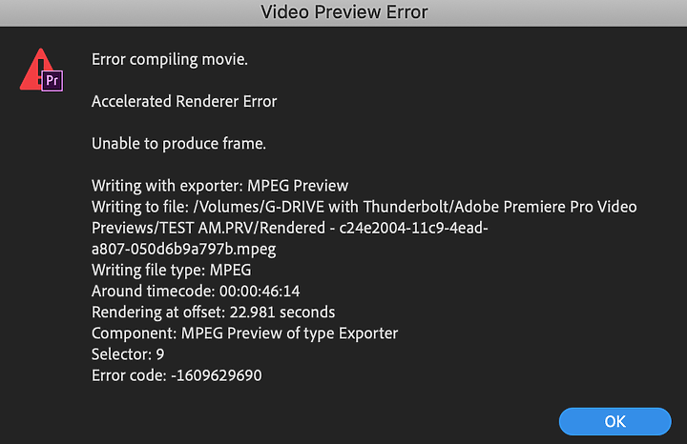Click the 'Previews/TEST AM.PRV/Rendered' path segment
687x444 pixels.
coord(208,228)
